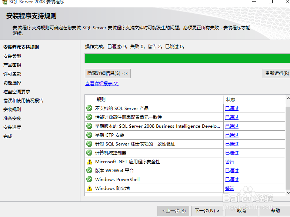The height and width of the screenshot is (217, 290).
Task: Click rule text Microsoft .NET 应用程序安全性
Action: click(128, 162)
